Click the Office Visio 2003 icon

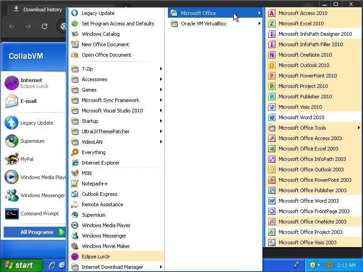pos(271,243)
